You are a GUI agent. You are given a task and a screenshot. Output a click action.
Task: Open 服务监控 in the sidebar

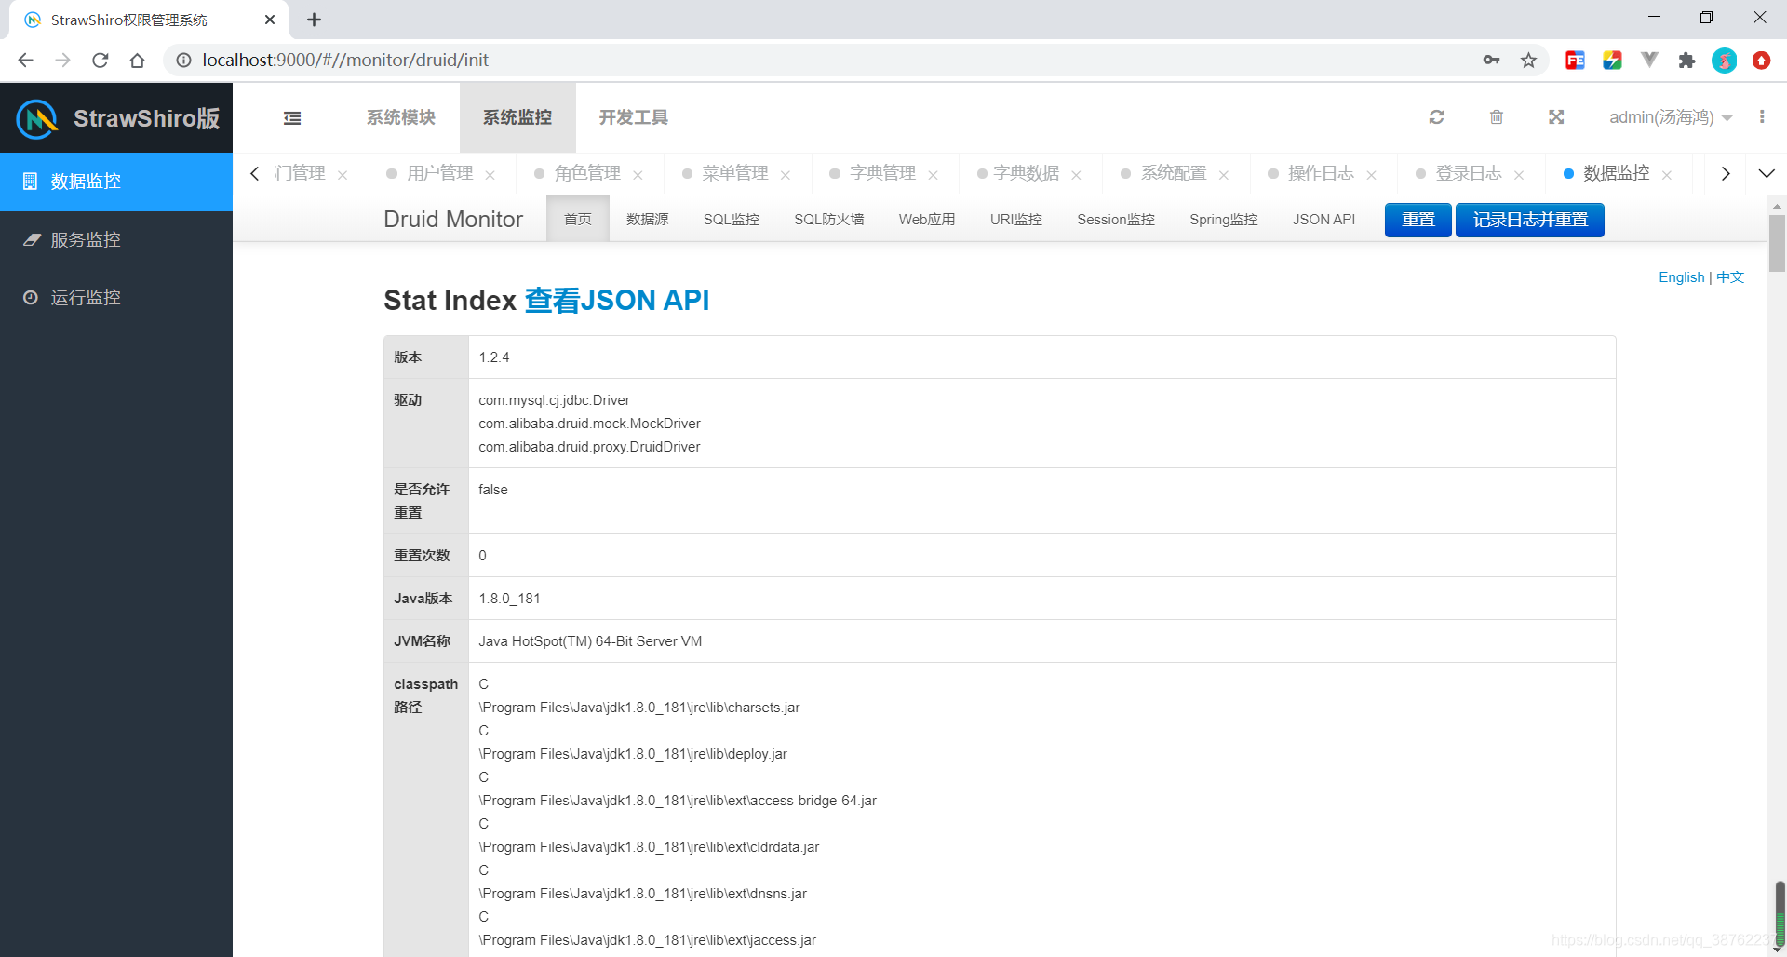point(116,239)
